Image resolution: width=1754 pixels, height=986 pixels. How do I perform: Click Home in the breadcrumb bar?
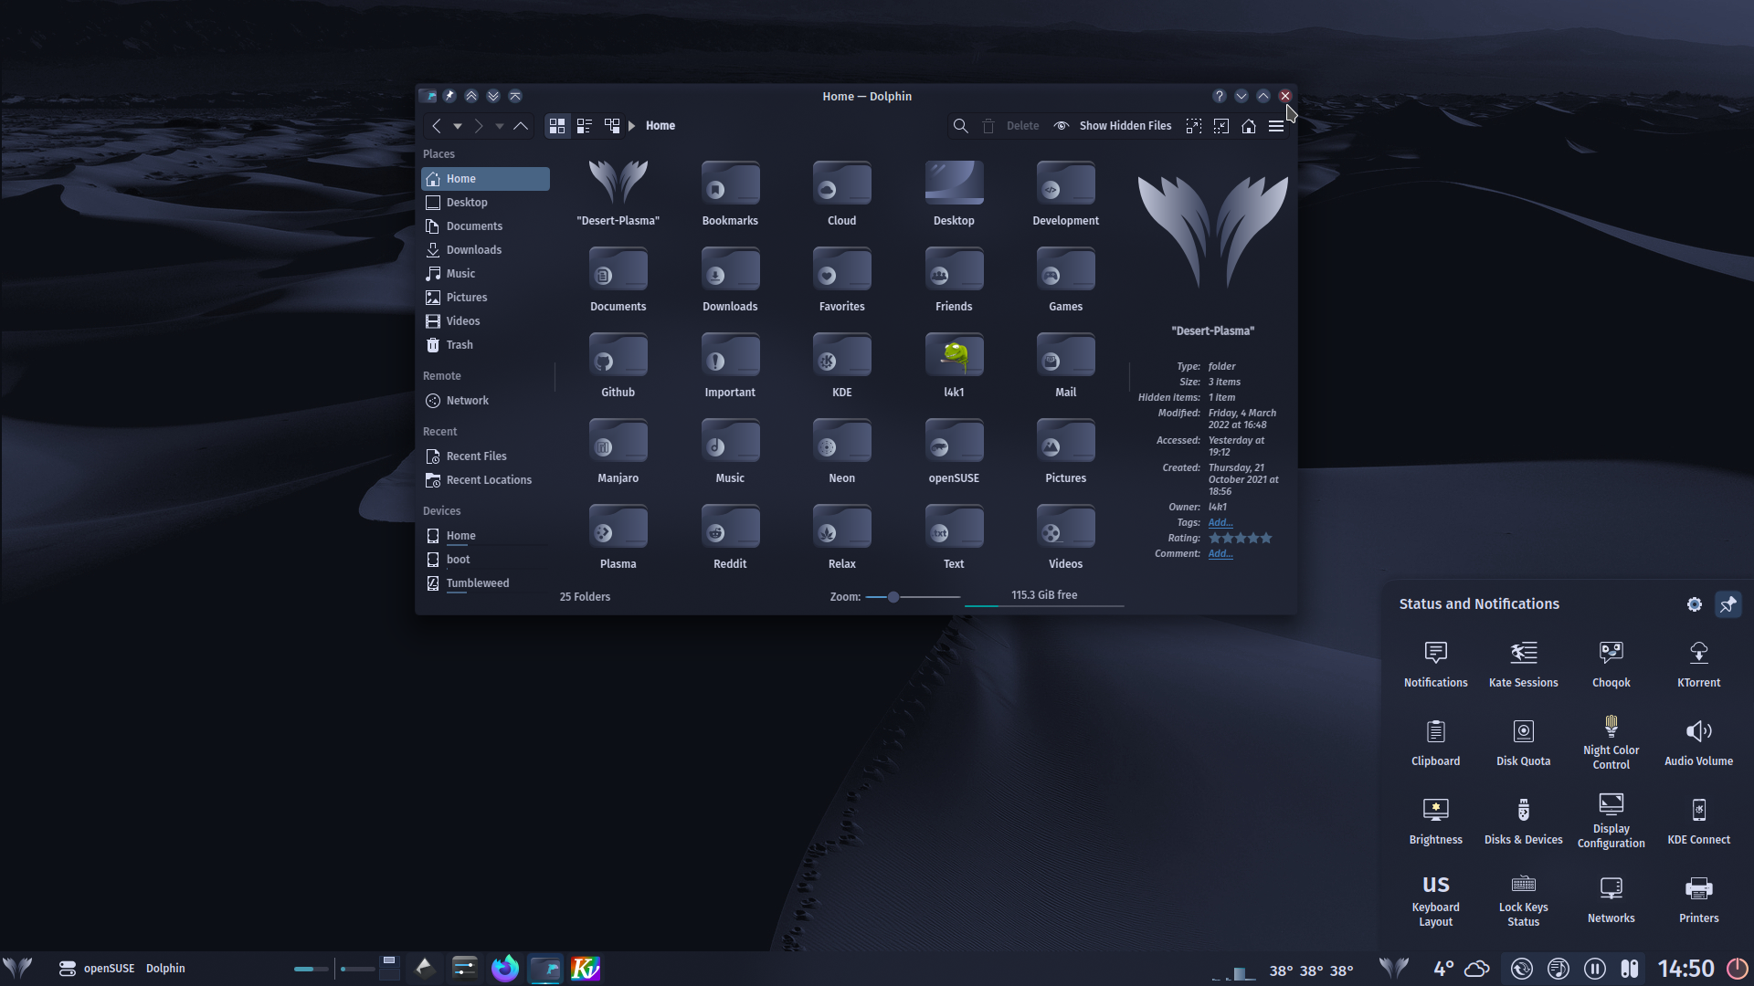pyautogui.click(x=660, y=126)
